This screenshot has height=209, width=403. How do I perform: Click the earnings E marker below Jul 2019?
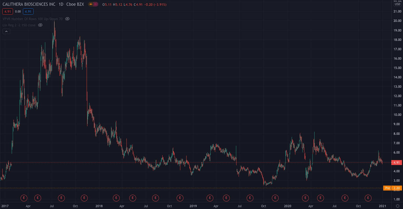tap(250, 198)
